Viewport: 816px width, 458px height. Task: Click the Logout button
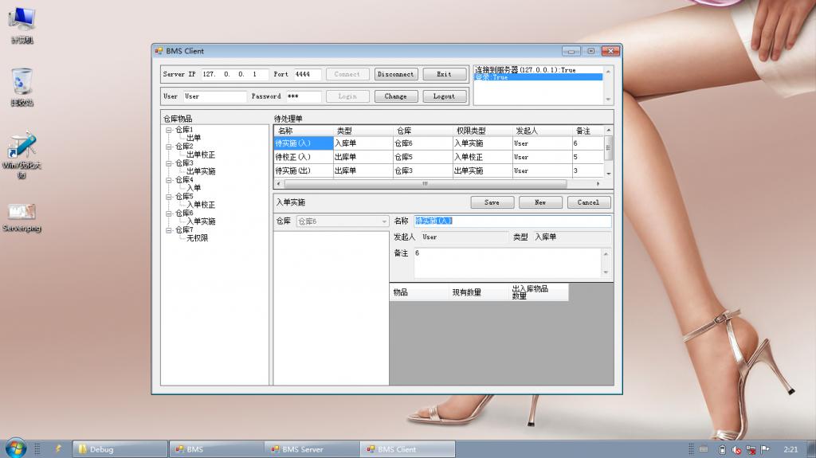pyautogui.click(x=444, y=96)
